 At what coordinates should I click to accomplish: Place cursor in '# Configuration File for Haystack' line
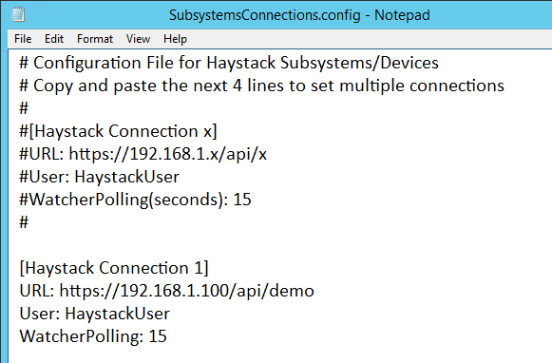click(x=229, y=64)
